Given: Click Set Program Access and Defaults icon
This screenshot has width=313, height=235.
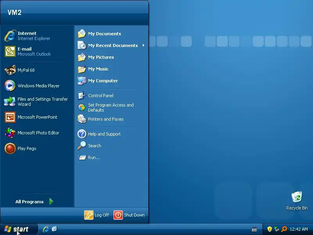Looking at the screenshot, I should (82, 107).
